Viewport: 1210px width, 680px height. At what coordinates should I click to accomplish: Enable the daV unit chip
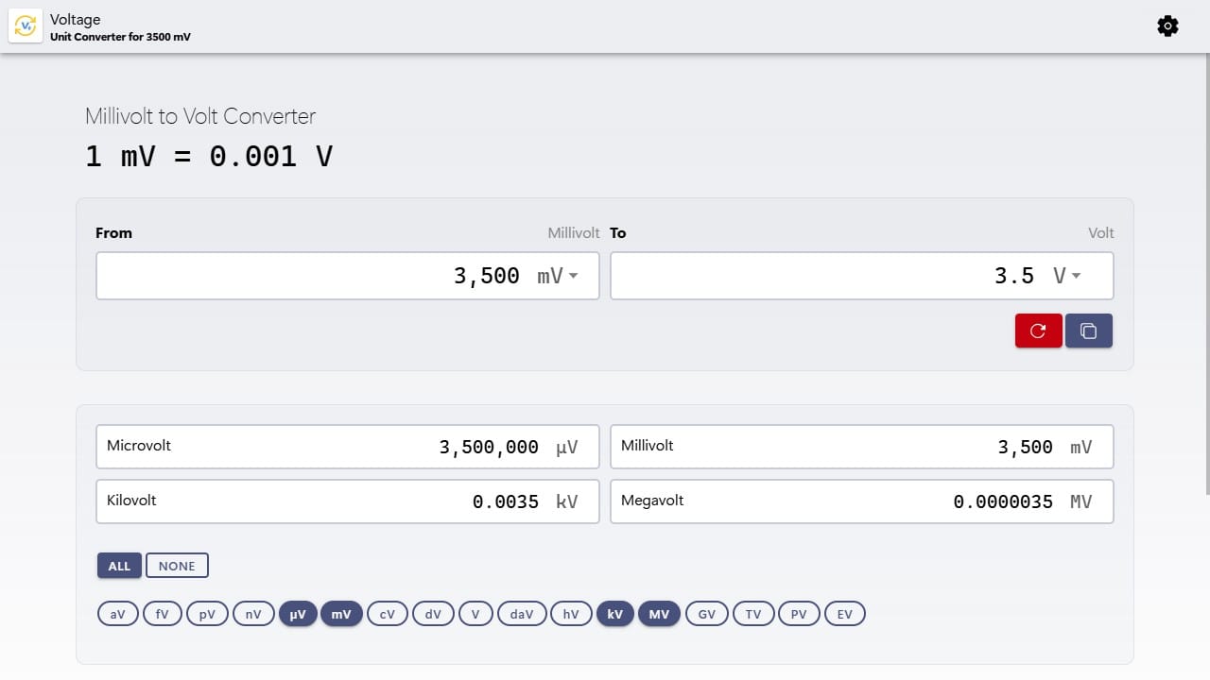click(x=521, y=613)
